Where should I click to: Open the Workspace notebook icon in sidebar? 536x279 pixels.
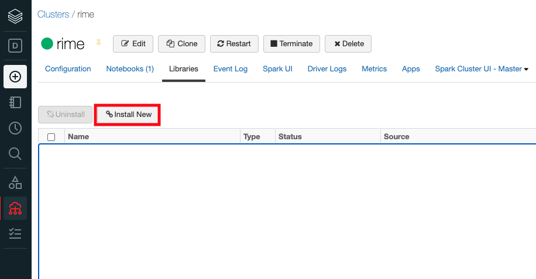point(15,102)
